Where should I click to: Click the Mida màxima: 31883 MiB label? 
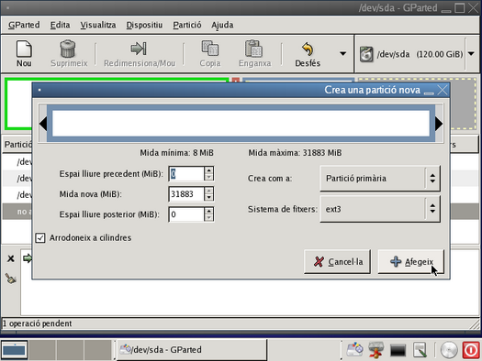pos(295,153)
